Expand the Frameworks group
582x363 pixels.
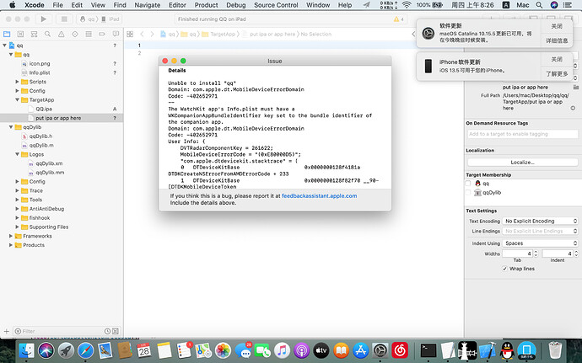11,236
